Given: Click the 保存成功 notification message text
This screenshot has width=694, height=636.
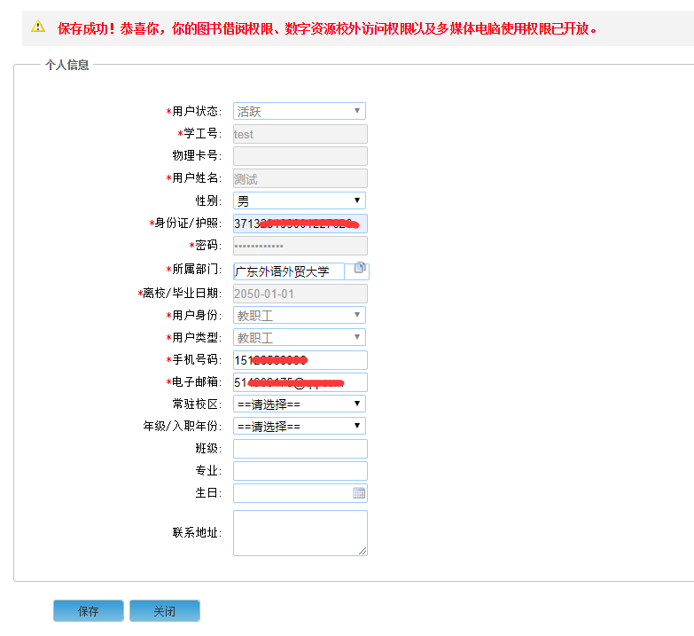Looking at the screenshot, I should click(328, 28).
